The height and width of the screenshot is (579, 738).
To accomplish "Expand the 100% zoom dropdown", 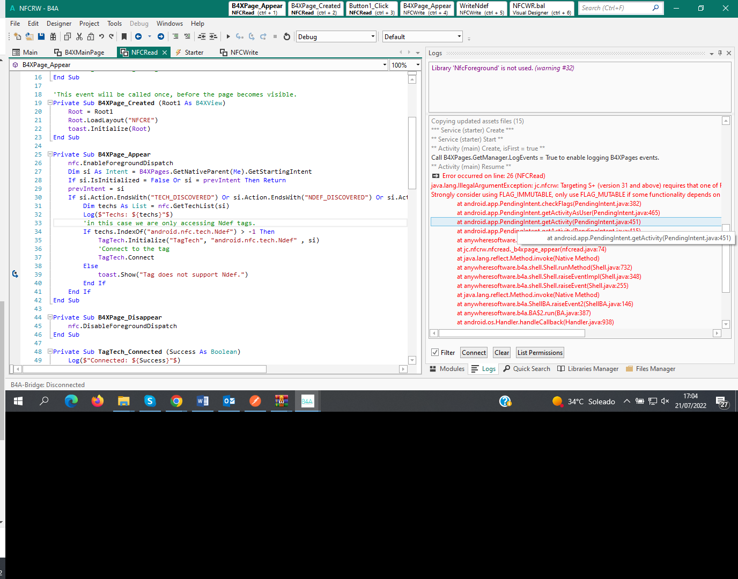I will (418, 65).
